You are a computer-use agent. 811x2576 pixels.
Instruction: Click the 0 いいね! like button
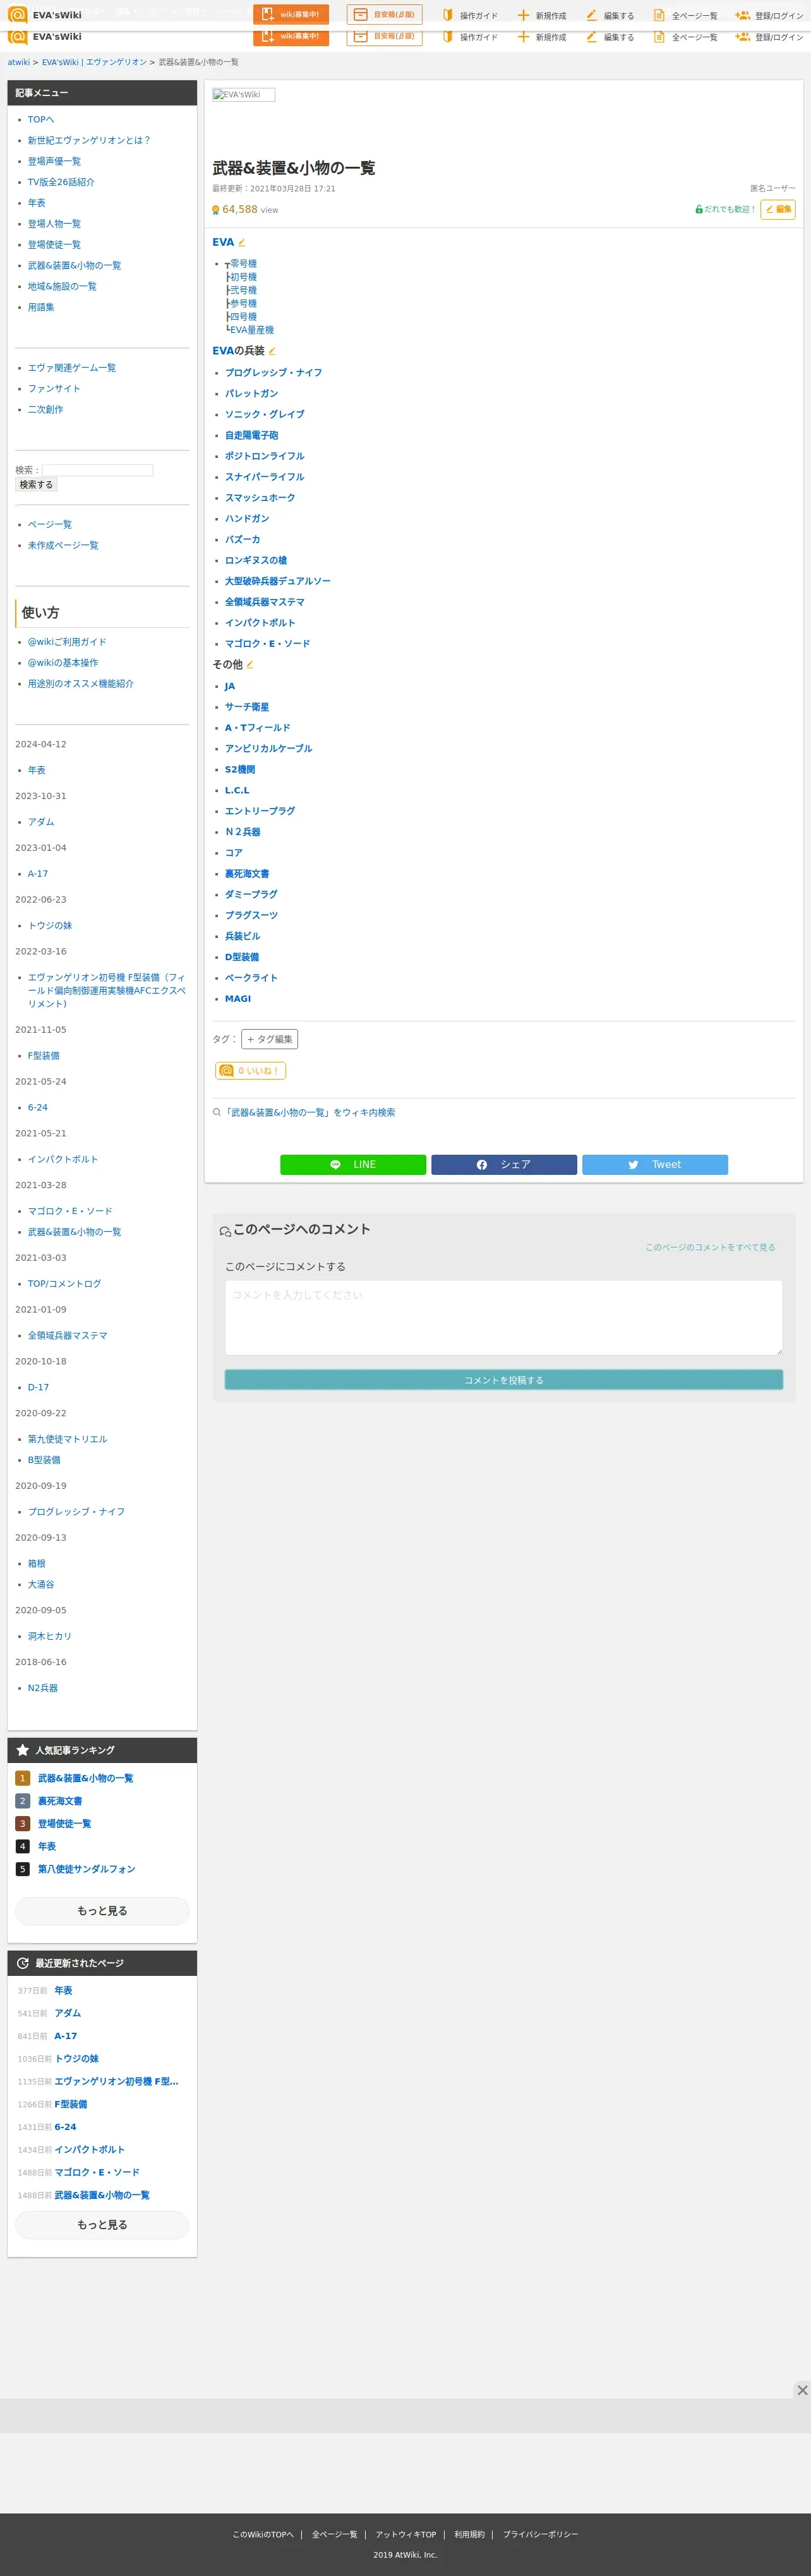pos(250,1071)
